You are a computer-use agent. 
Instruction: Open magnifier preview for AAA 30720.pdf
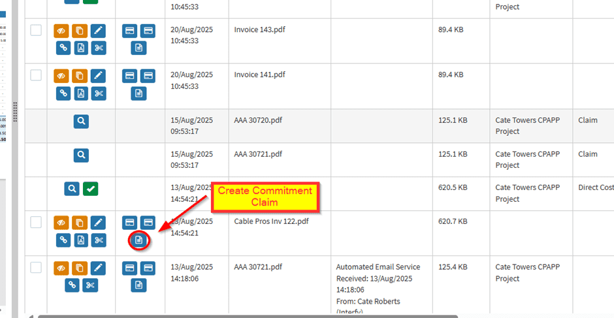(x=80, y=121)
